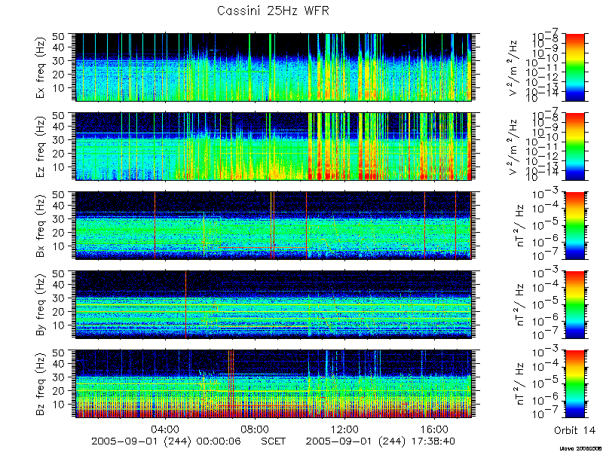
Task: Click the Bz panel color scale bar
Action: 574,384
